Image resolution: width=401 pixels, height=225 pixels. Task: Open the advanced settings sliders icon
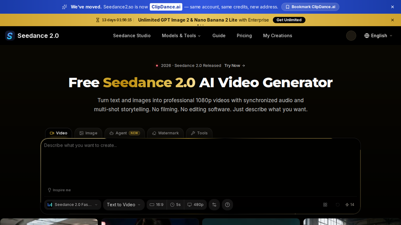click(x=214, y=205)
